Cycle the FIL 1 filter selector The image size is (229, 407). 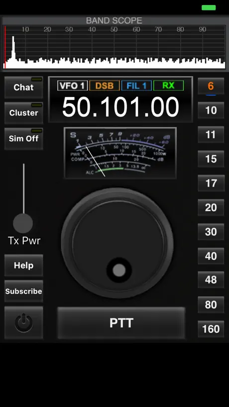coord(136,86)
